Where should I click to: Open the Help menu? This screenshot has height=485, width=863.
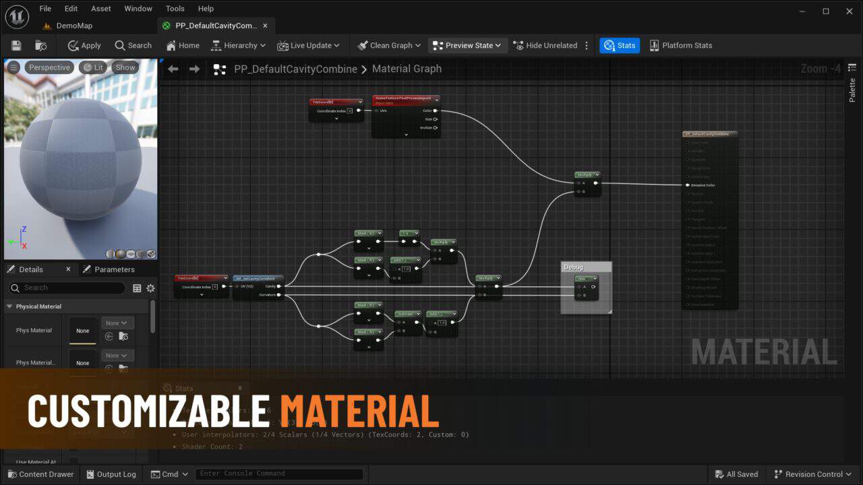point(206,9)
